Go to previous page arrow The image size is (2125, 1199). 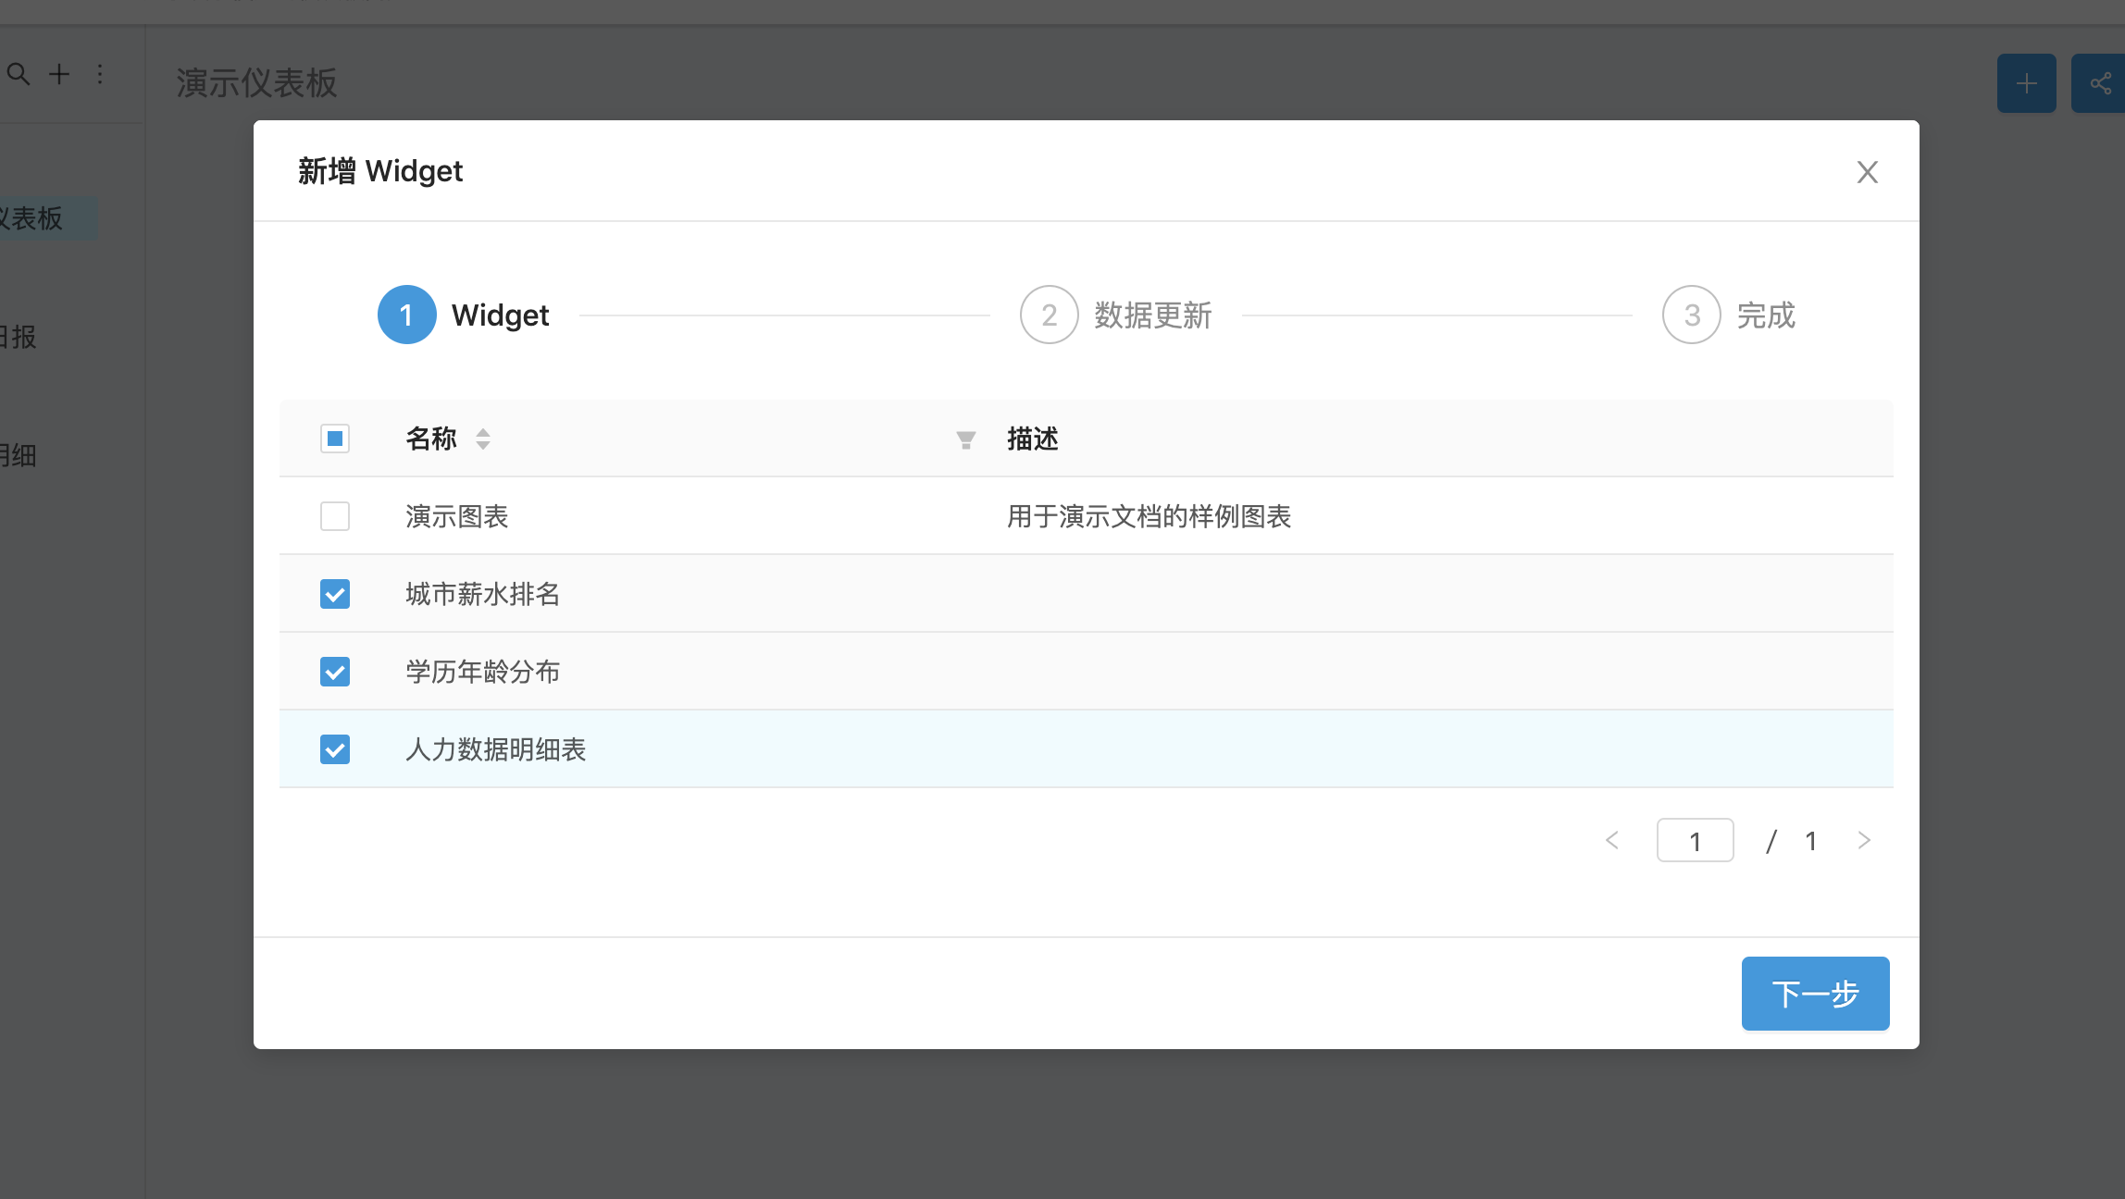click(1612, 840)
